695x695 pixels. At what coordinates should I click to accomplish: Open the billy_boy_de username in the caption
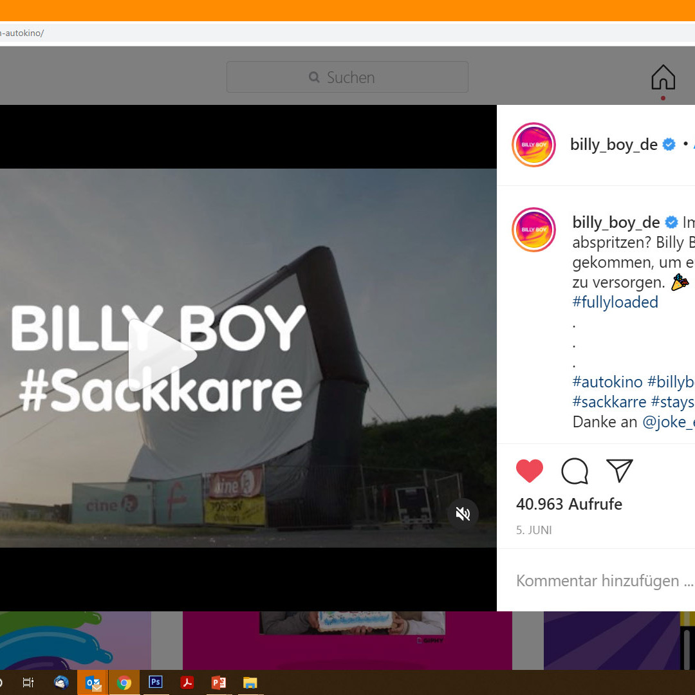(x=616, y=223)
